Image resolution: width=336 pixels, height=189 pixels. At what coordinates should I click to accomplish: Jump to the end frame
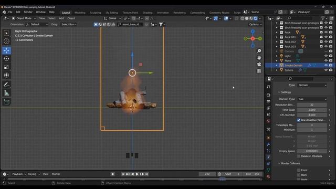click(147, 174)
